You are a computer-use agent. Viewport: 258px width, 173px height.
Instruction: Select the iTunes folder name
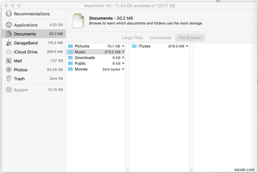pos(144,46)
